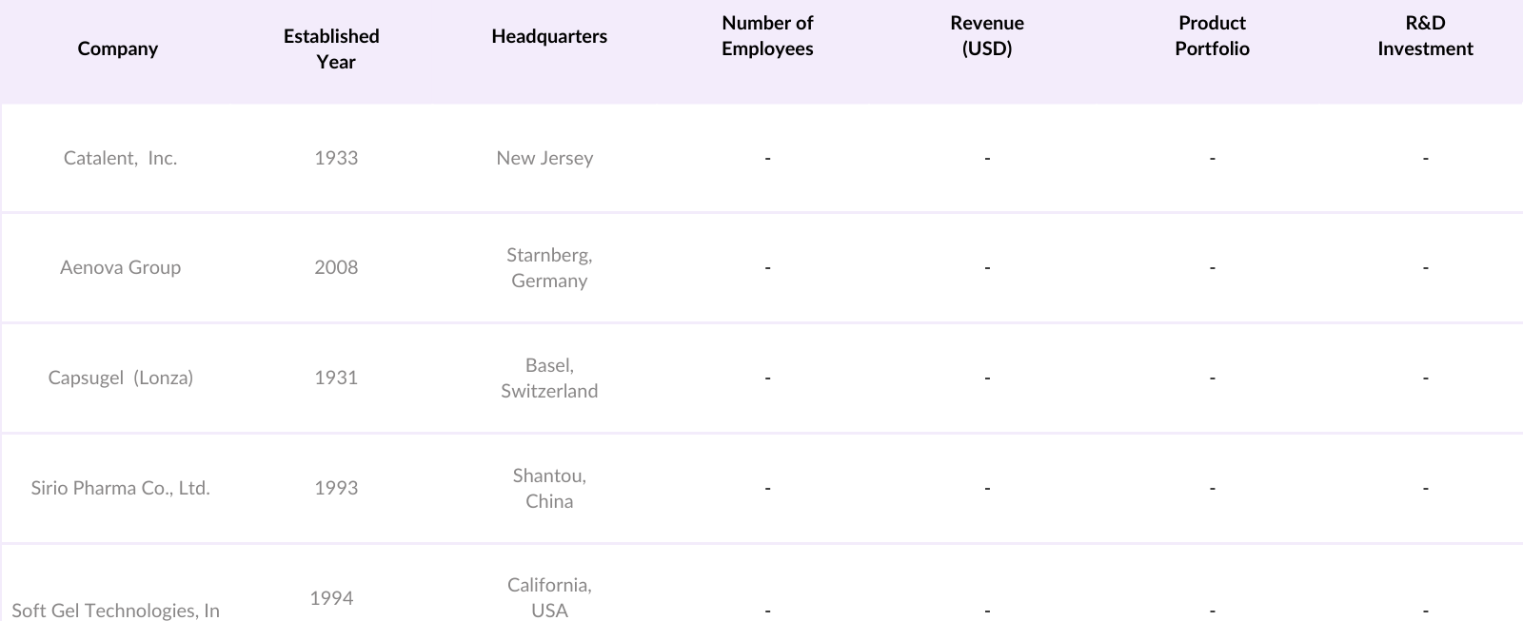Select the Headquarters column header
The height and width of the screenshot is (621, 1523).
(x=549, y=36)
